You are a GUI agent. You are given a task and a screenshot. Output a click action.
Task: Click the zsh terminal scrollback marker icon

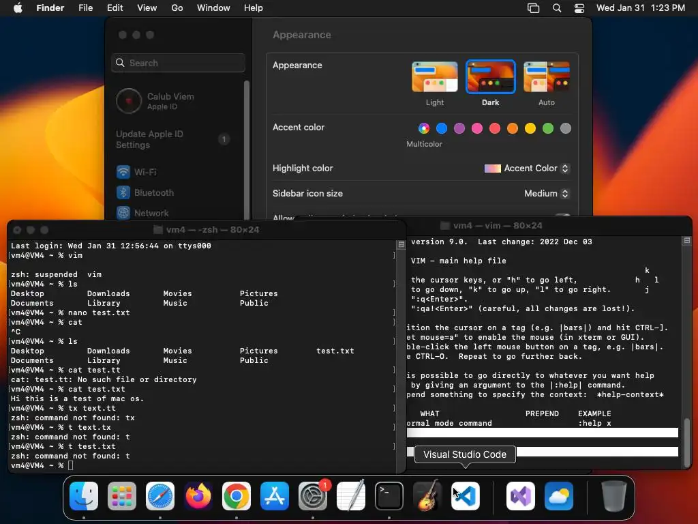tap(401, 245)
